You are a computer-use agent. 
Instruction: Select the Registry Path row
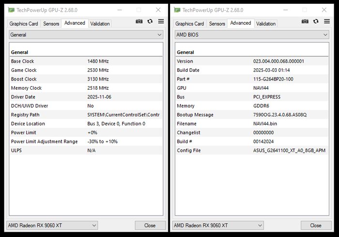[86, 115]
